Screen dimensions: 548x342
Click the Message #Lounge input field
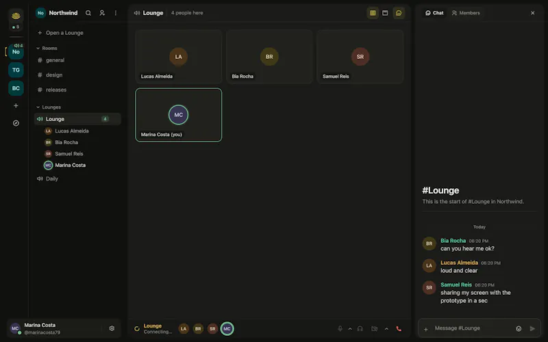tap(472, 328)
